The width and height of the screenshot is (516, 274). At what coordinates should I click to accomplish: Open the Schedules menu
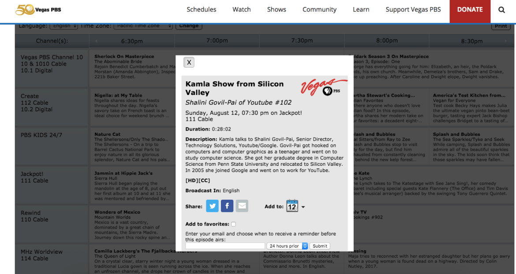(201, 10)
